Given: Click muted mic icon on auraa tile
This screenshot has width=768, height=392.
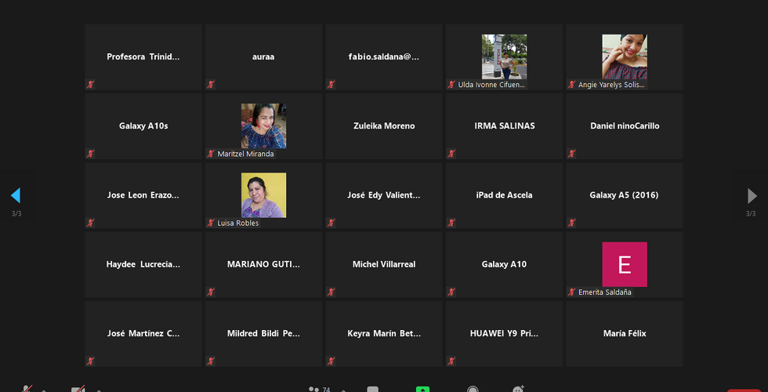Looking at the screenshot, I should click(x=211, y=85).
